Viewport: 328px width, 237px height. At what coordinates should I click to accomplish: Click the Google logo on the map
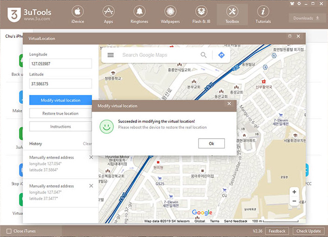(x=202, y=213)
